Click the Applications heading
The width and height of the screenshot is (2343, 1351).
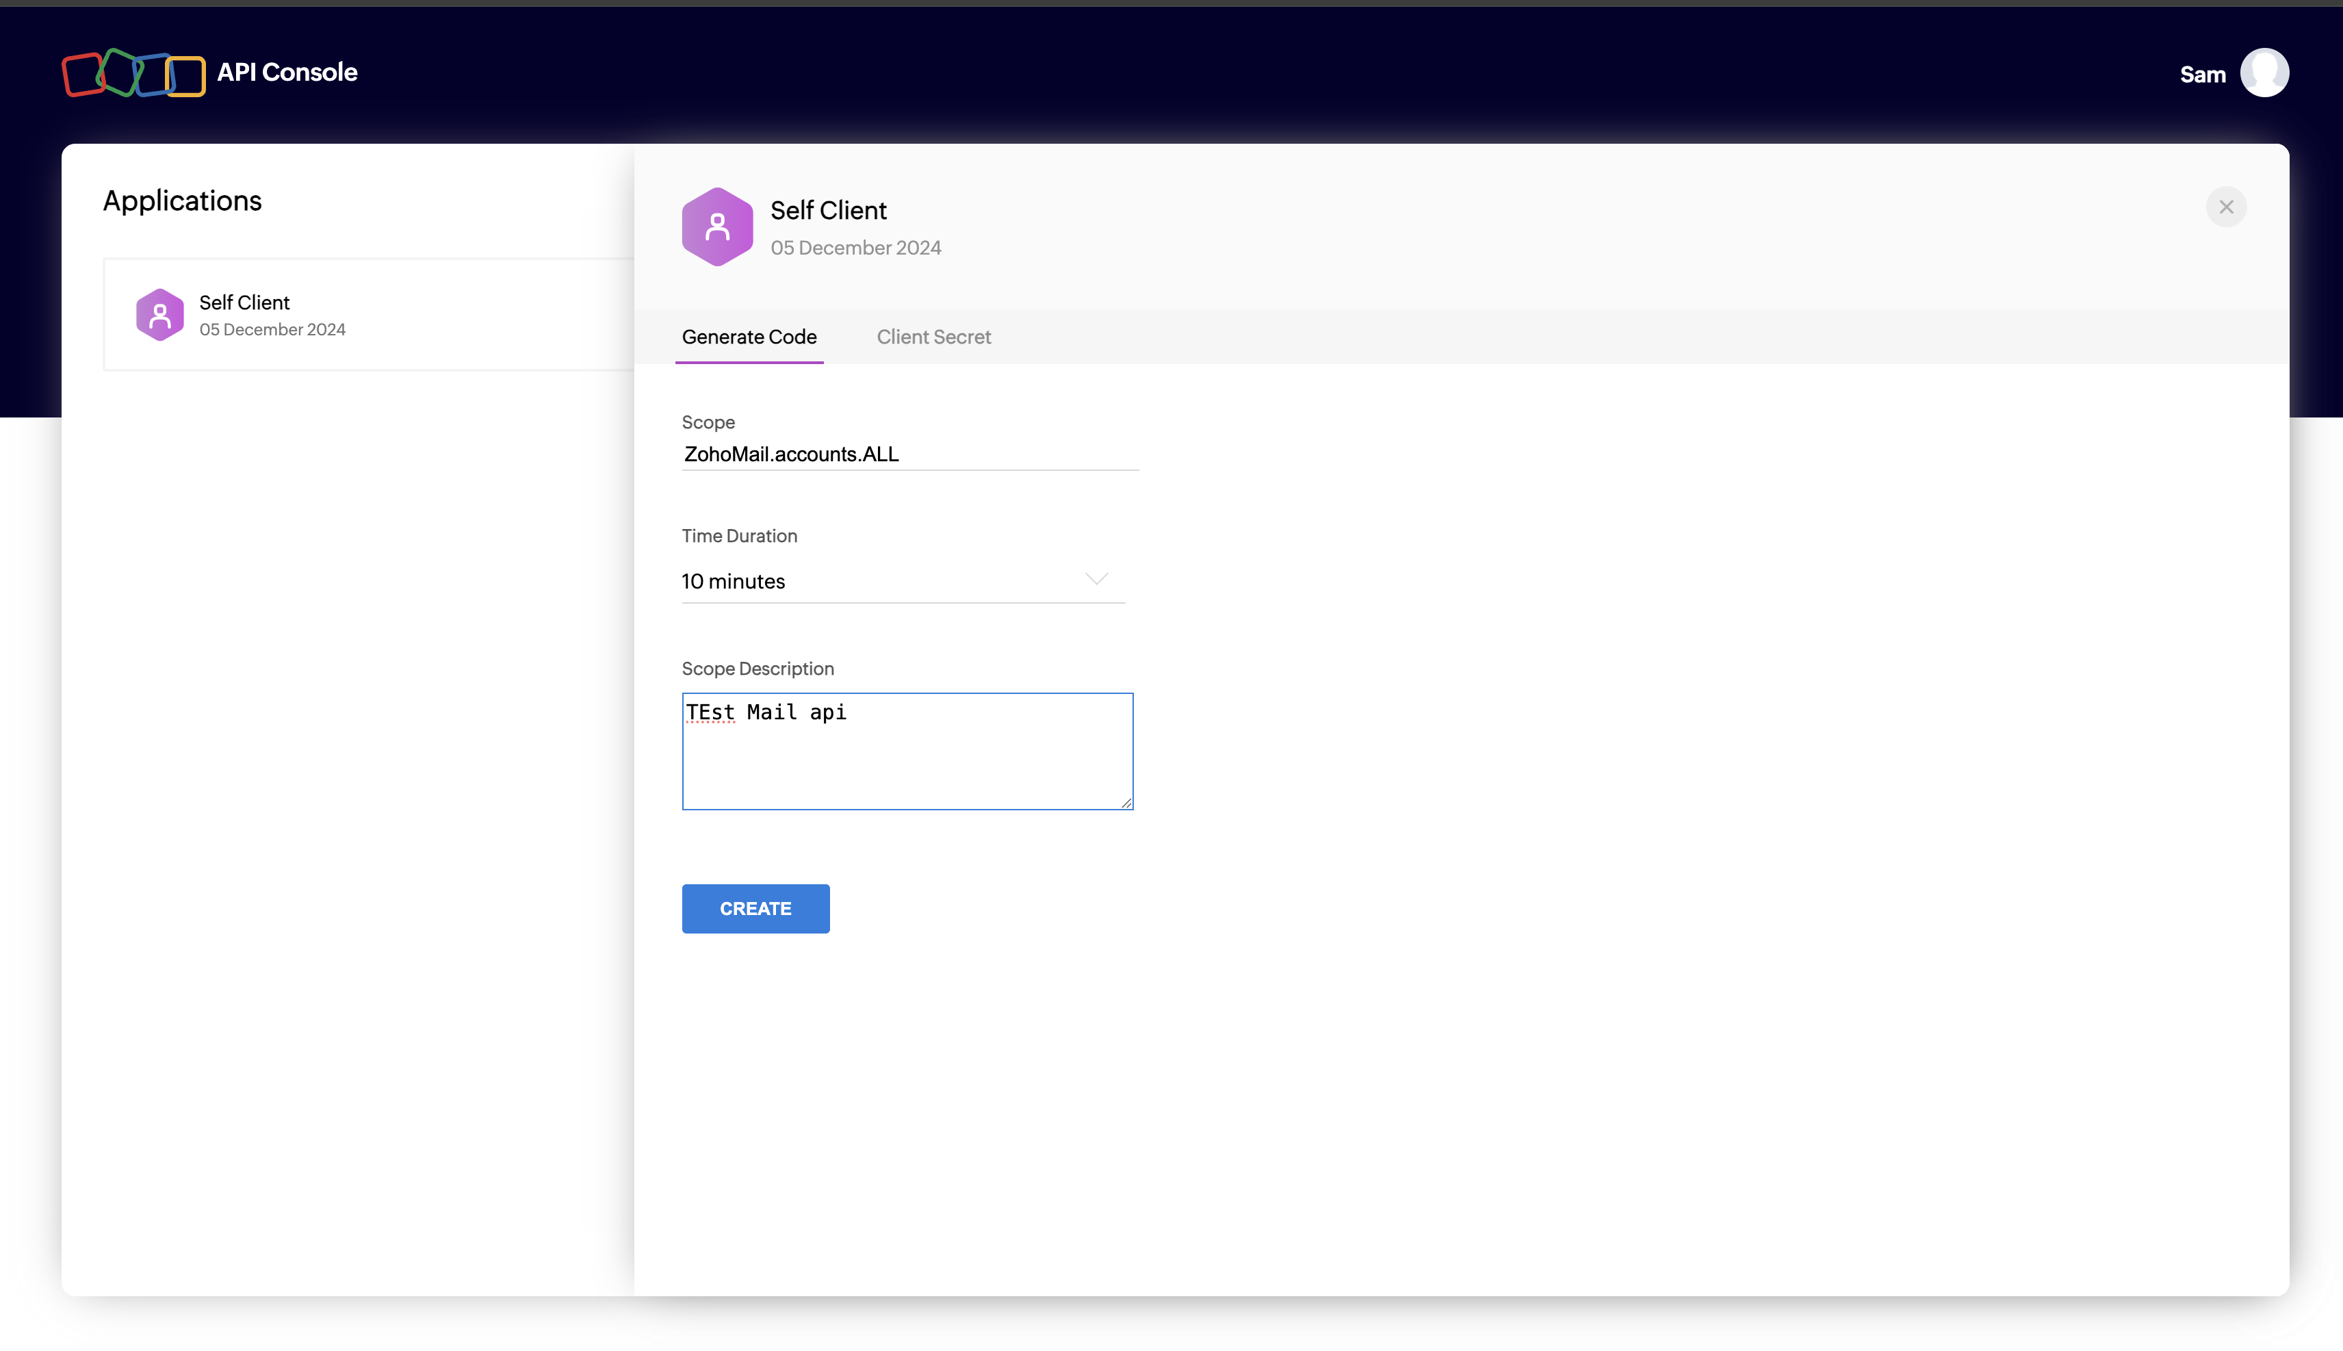(182, 201)
